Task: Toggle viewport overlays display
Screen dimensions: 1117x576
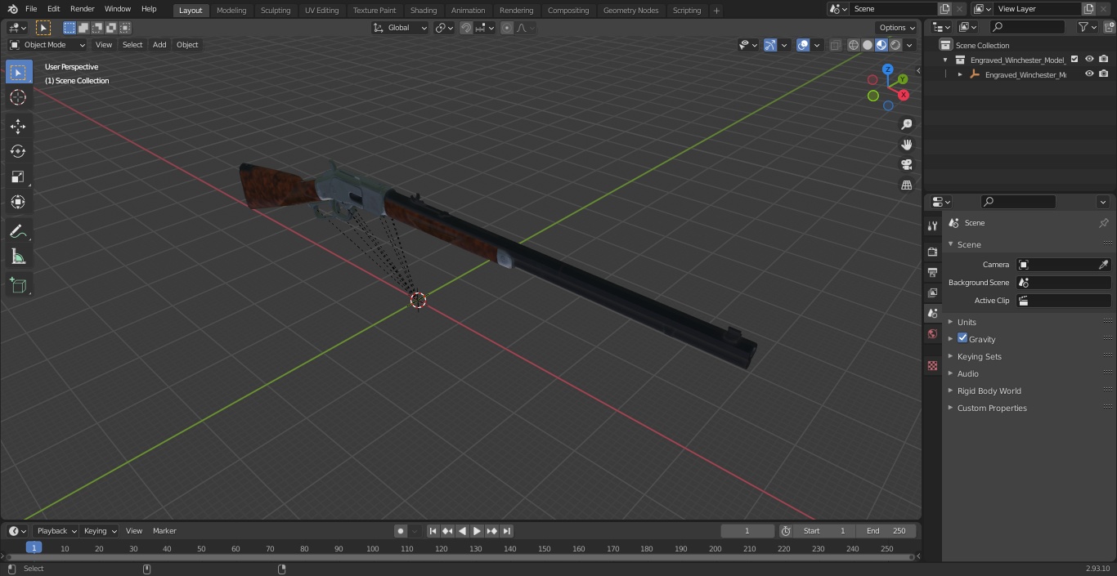Action: click(803, 45)
